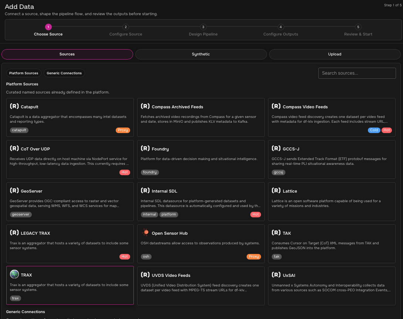Click the CoT Over UDP logo icon

click(x=14, y=148)
